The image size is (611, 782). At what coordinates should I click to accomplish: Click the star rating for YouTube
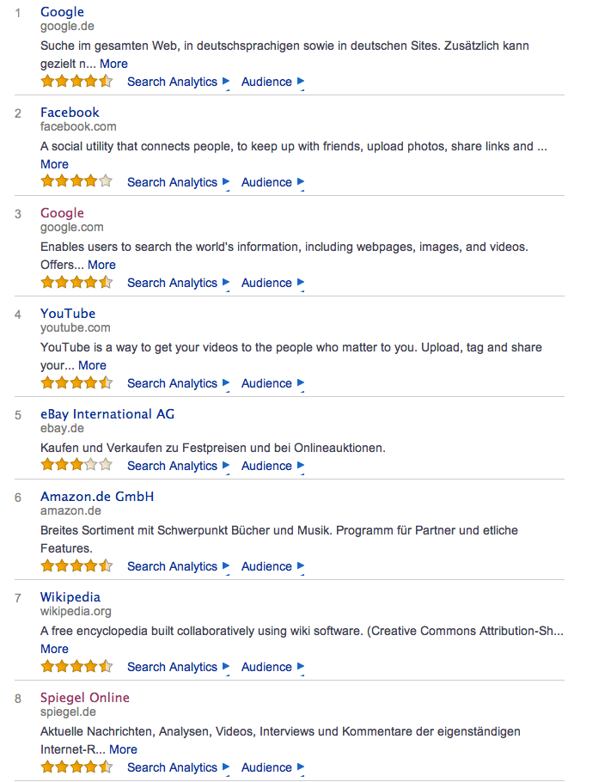76,383
